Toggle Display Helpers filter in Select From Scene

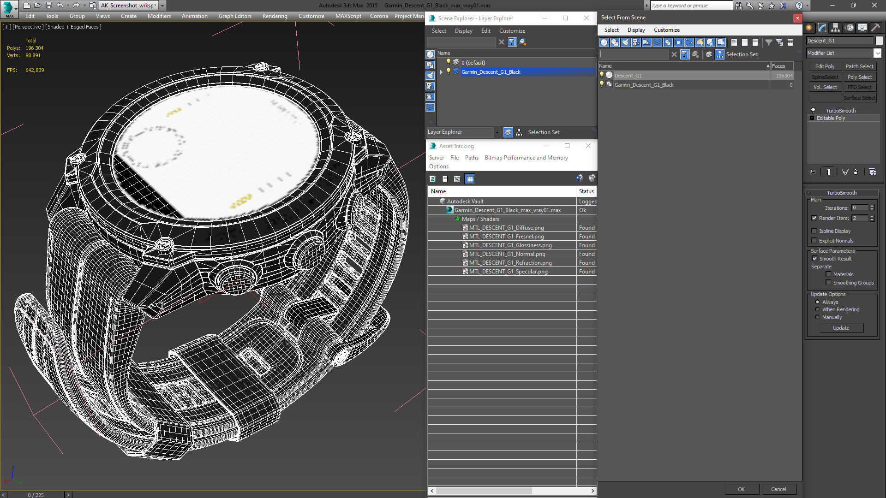pos(647,42)
